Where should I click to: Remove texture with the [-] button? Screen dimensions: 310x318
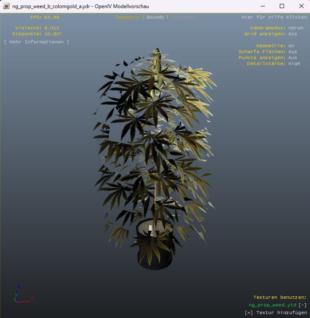(302, 305)
